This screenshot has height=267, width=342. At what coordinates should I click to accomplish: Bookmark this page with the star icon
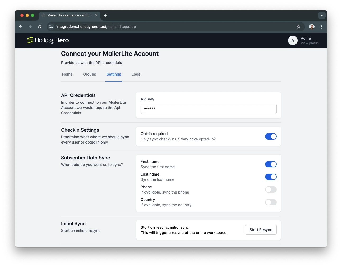tap(299, 27)
